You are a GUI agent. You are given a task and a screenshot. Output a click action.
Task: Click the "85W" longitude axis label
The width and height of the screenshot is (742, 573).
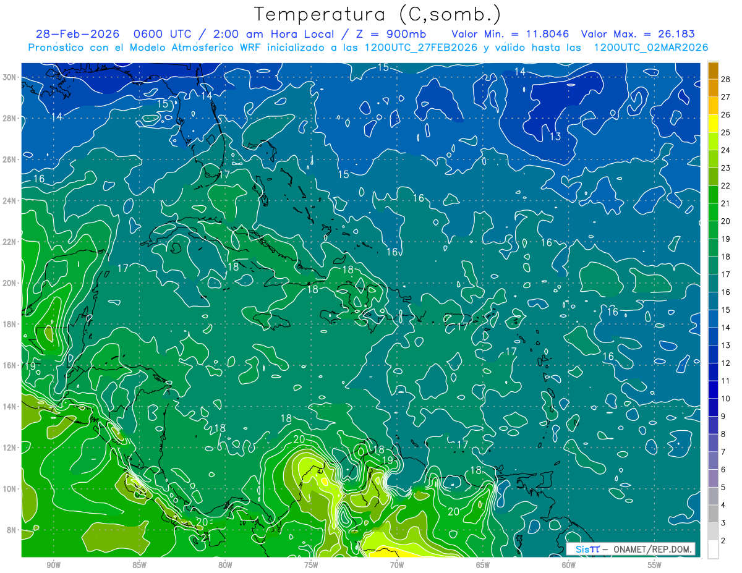tap(139, 565)
